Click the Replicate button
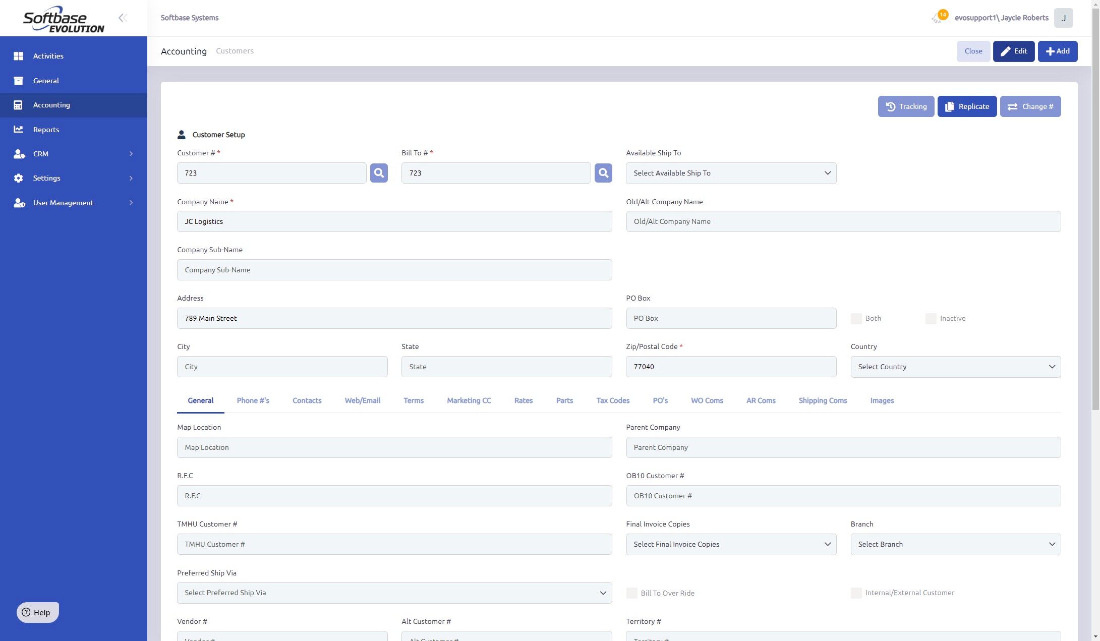The height and width of the screenshot is (641, 1100). pos(966,106)
